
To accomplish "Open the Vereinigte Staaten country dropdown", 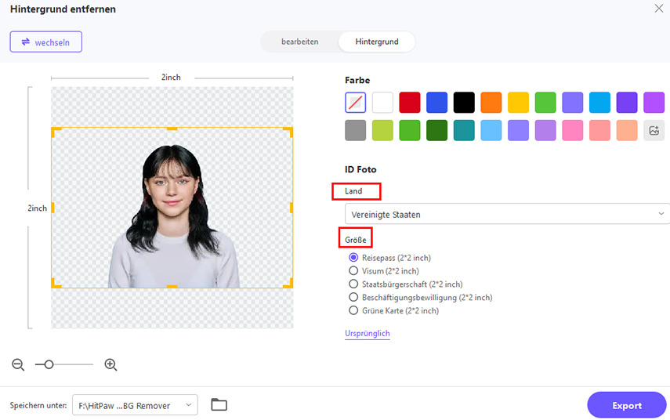I will click(x=506, y=214).
